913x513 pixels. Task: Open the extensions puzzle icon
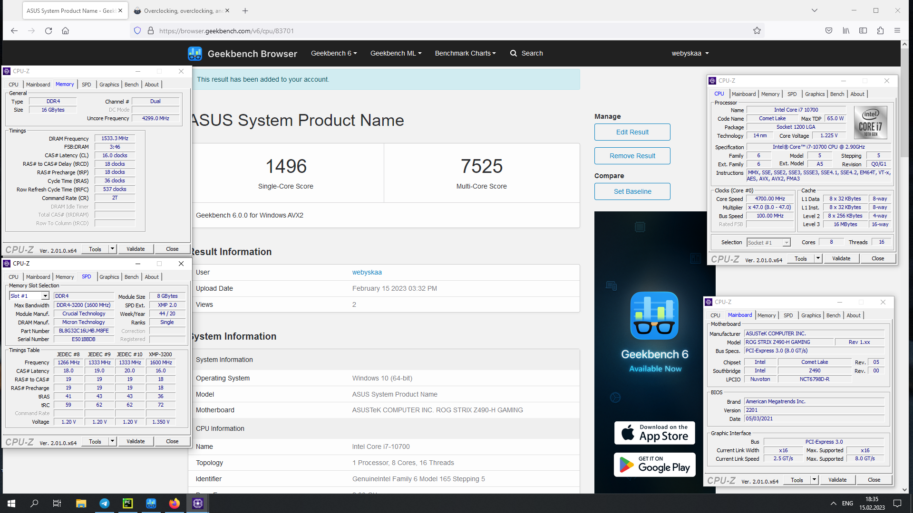[x=880, y=31]
